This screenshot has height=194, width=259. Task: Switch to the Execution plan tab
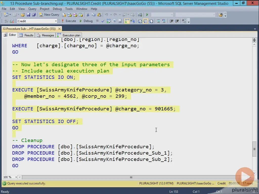coord(72,35)
